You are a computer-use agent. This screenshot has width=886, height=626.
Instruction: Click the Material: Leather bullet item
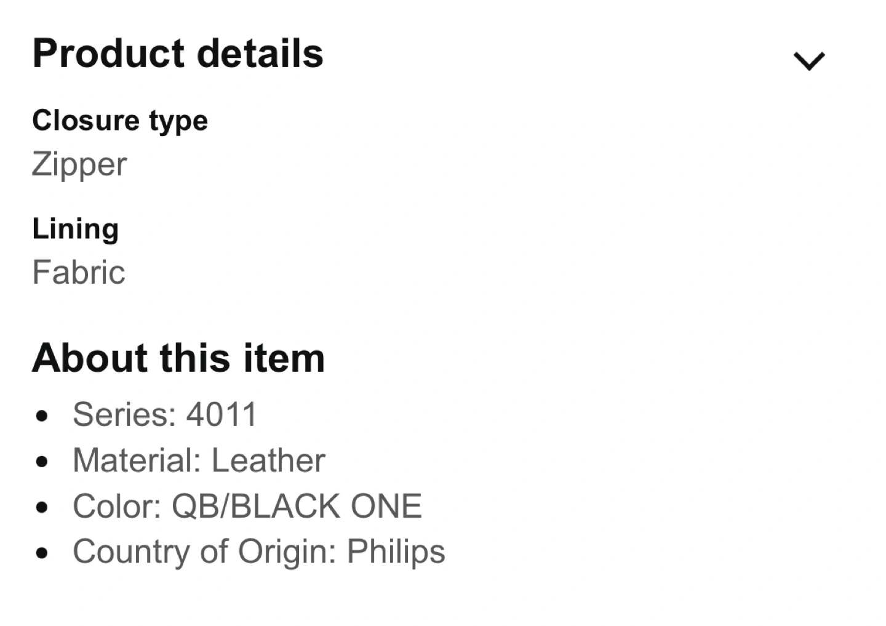(x=198, y=460)
